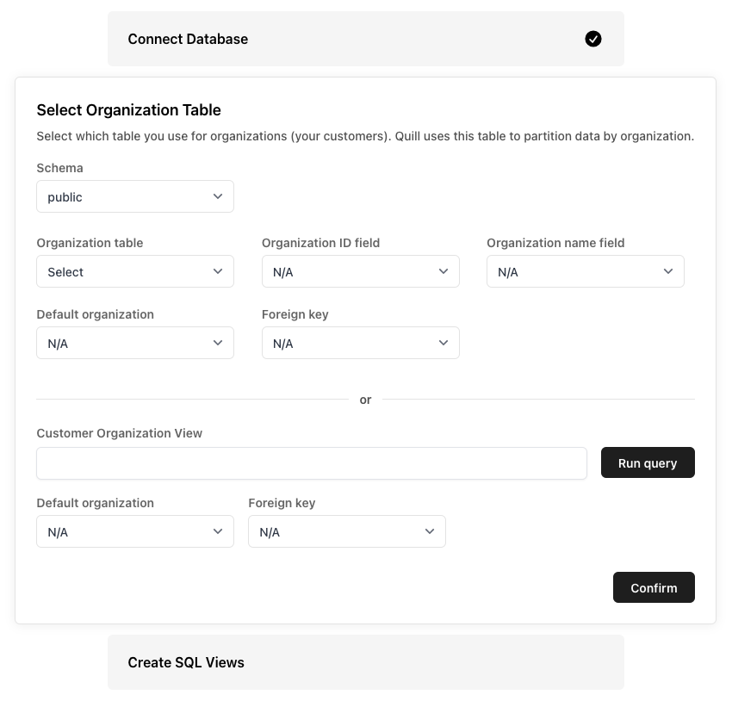Click the chevron in Organization ID field
Viewport: 732px width, 701px height.
[444, 272]
